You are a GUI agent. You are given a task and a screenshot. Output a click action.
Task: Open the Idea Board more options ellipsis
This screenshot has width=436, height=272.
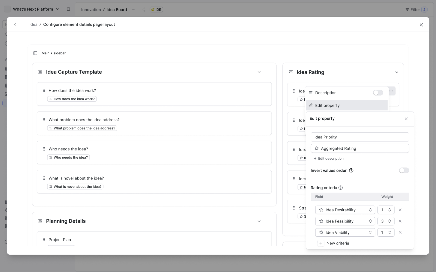point(134,10)
